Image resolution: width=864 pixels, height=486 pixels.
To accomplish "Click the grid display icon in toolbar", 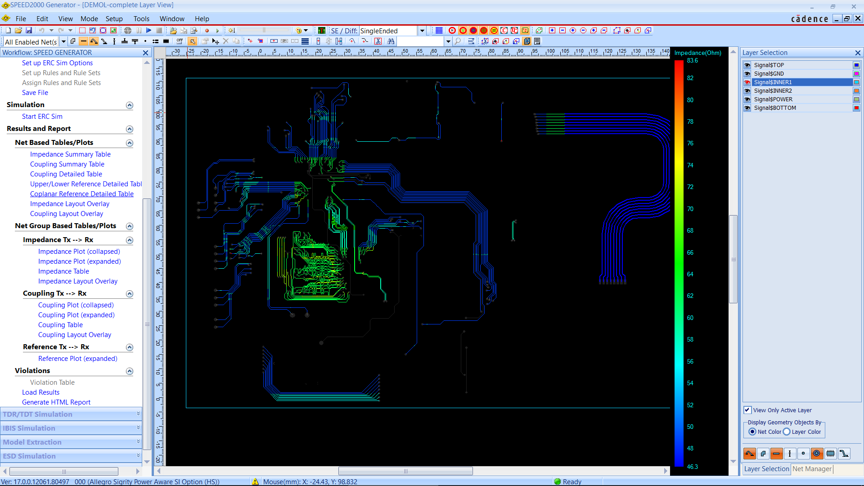I will 439,31.
